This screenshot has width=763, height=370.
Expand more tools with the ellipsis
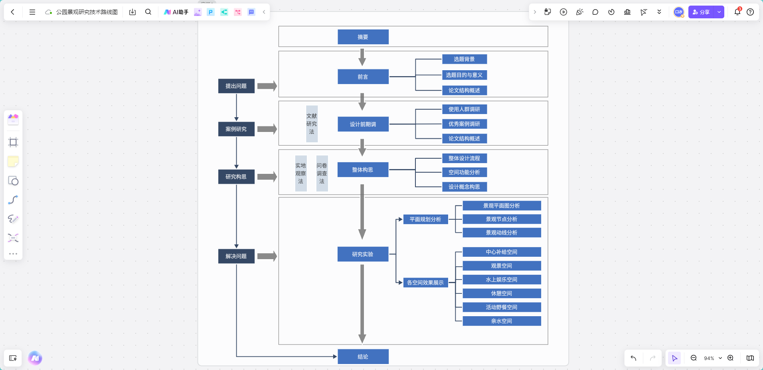13,253
